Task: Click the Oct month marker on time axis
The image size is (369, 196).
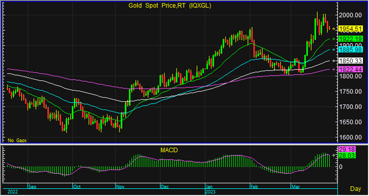Action: [77, 187]
